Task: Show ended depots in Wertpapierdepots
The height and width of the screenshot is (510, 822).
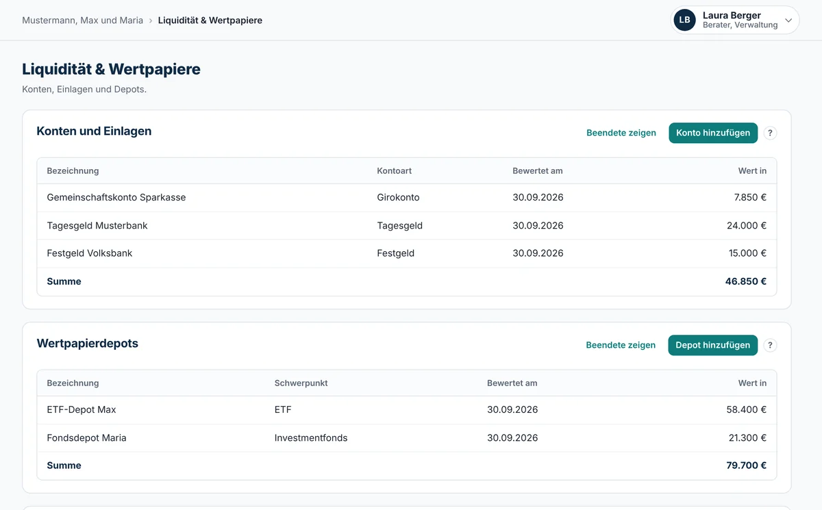Action: point(621,345)
